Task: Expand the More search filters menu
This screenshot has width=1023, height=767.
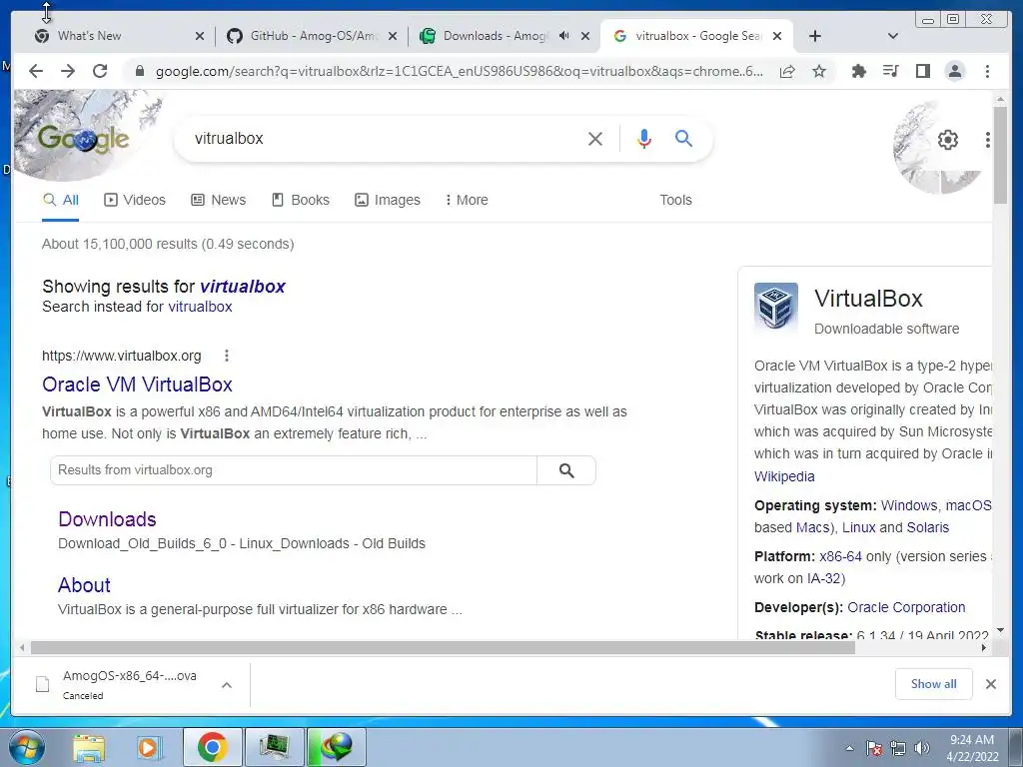Action: (467, 200)
